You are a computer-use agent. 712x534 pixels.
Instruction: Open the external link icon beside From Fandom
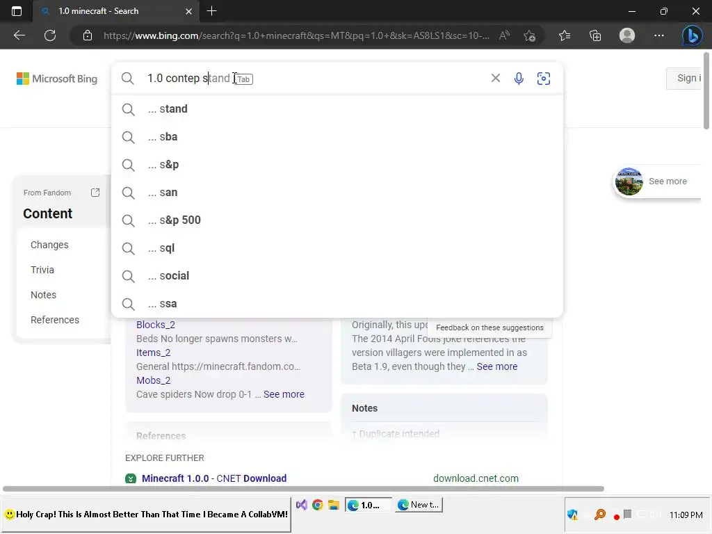click(x=95, y=193)
